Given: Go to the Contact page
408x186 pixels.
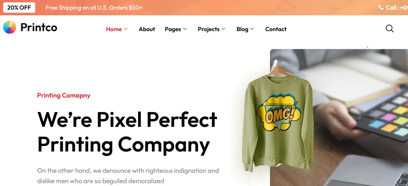Looking at the screenshot, I should tap(276, 29).
